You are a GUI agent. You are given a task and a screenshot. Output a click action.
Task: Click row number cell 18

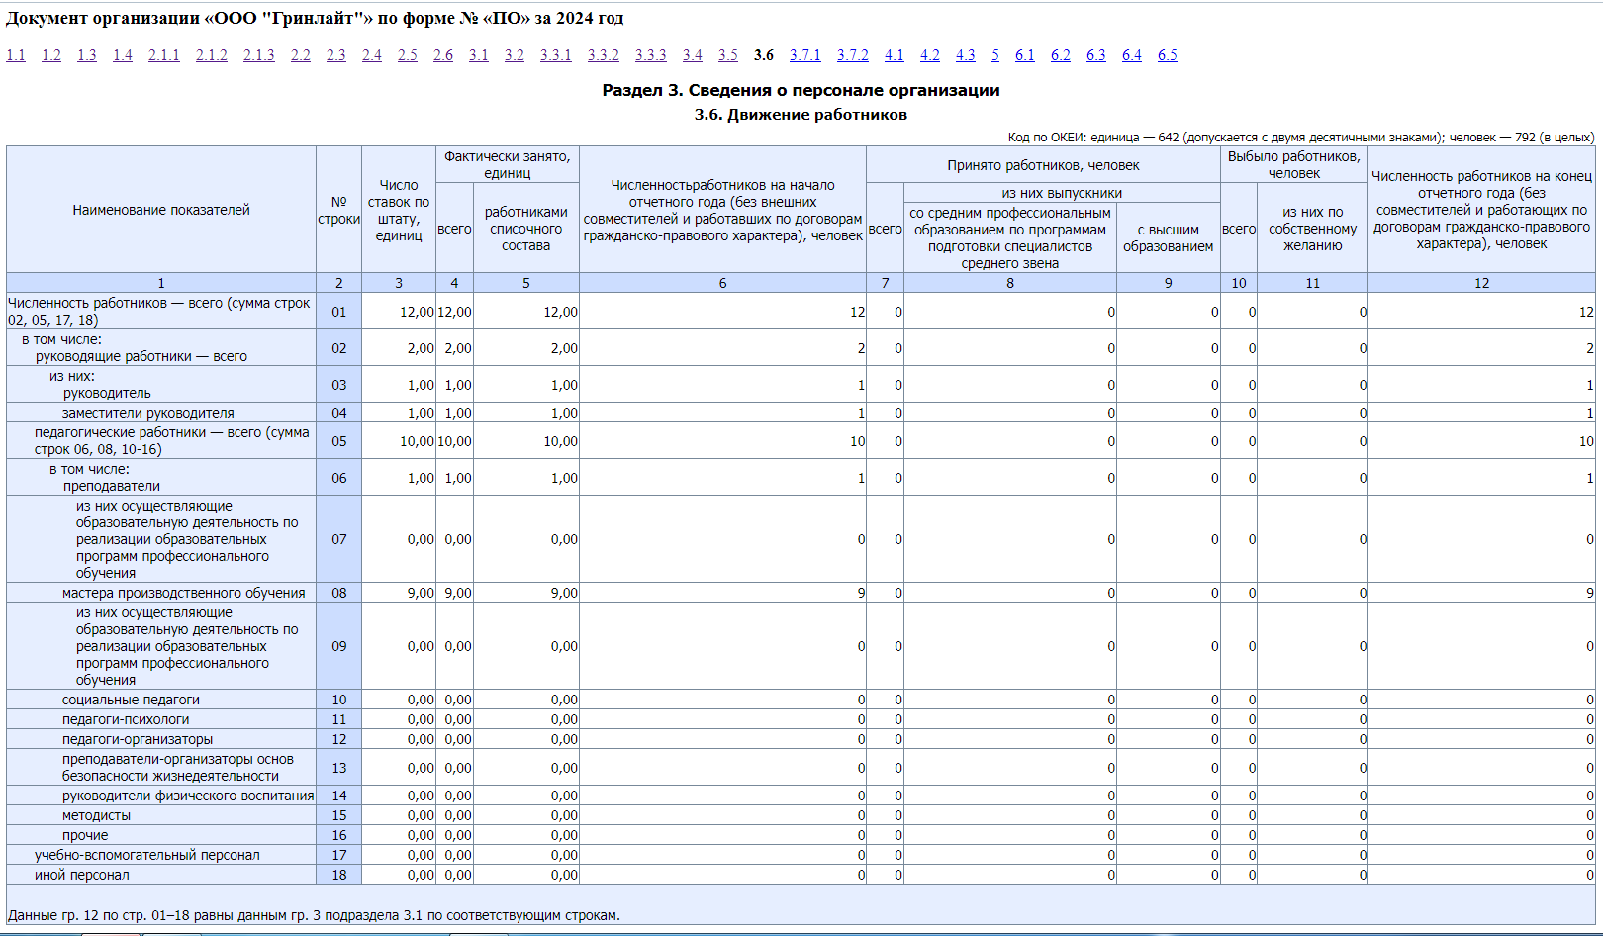click(x=339, y=875)
